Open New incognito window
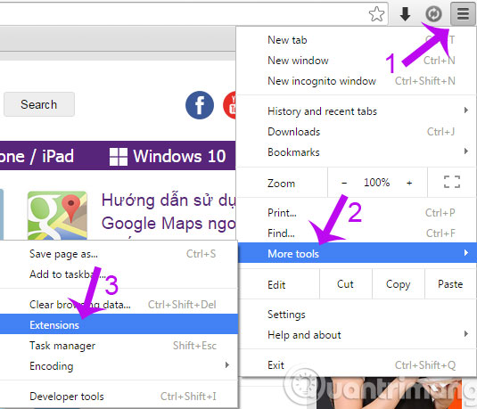The height and width of the screenshot is (409, 477). (356, 81)
